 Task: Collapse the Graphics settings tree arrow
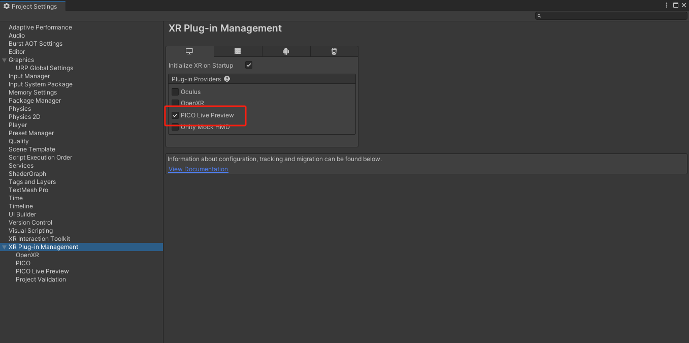pyautogui.click(x=5, y=60)
